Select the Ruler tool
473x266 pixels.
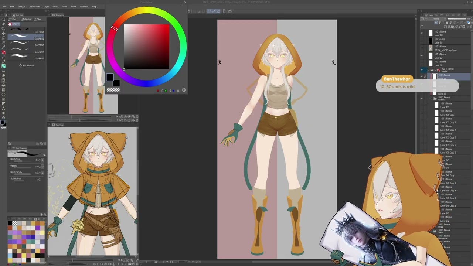tap(3, 104)
